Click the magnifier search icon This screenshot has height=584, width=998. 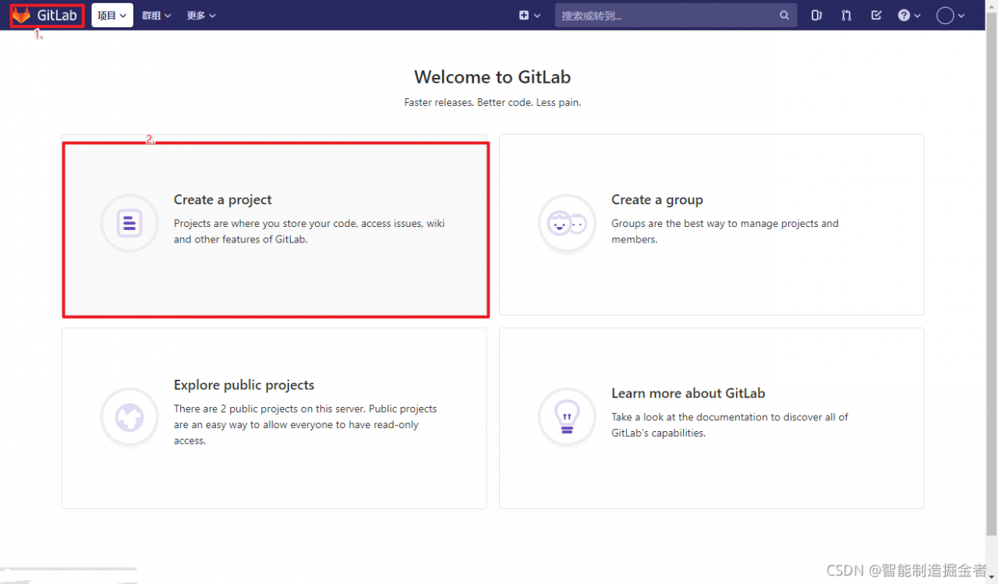tap(784, 15)
